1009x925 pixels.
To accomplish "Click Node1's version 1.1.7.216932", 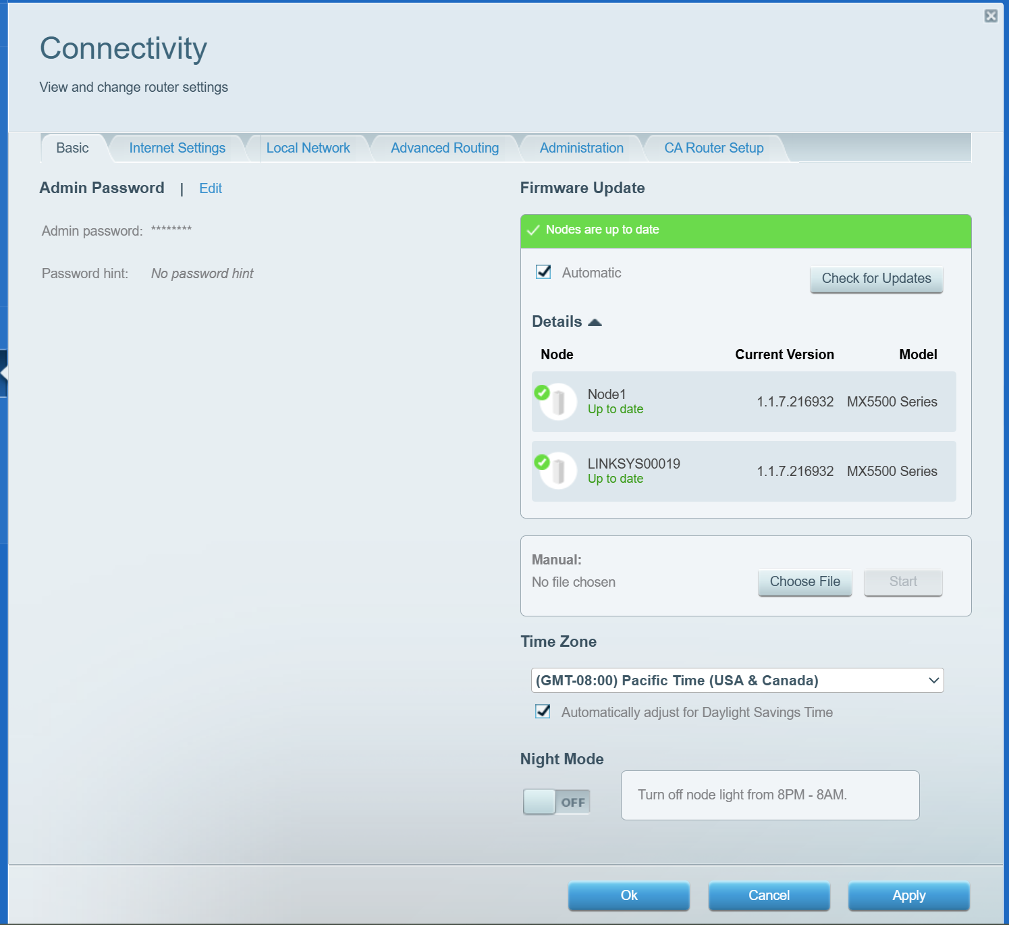I will coord(795,402).
